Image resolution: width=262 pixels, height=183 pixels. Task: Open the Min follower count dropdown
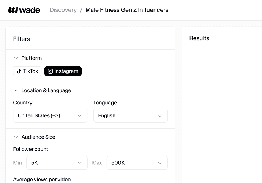pos(57,163)
